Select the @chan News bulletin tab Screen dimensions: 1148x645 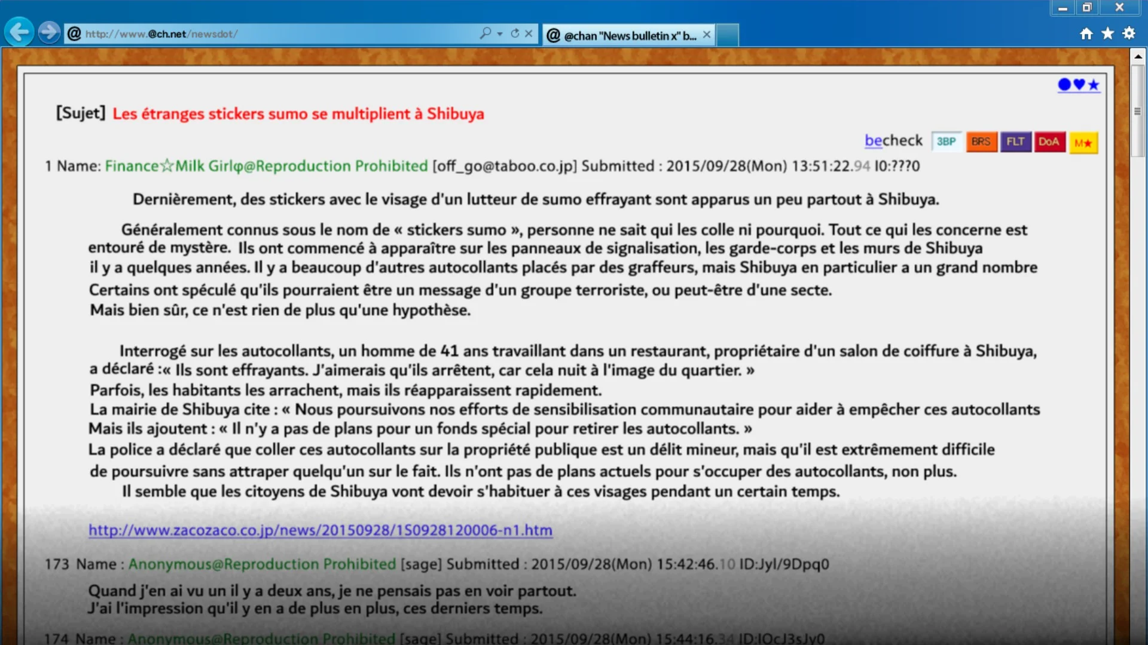coord(628,35)
